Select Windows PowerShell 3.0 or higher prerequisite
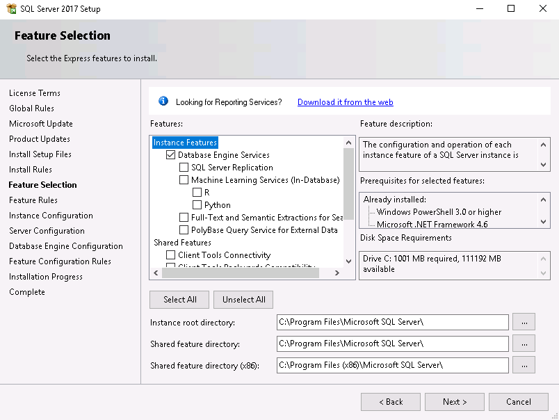The width and height of the screenshot is (559, 420). click(x=439, y=212)
